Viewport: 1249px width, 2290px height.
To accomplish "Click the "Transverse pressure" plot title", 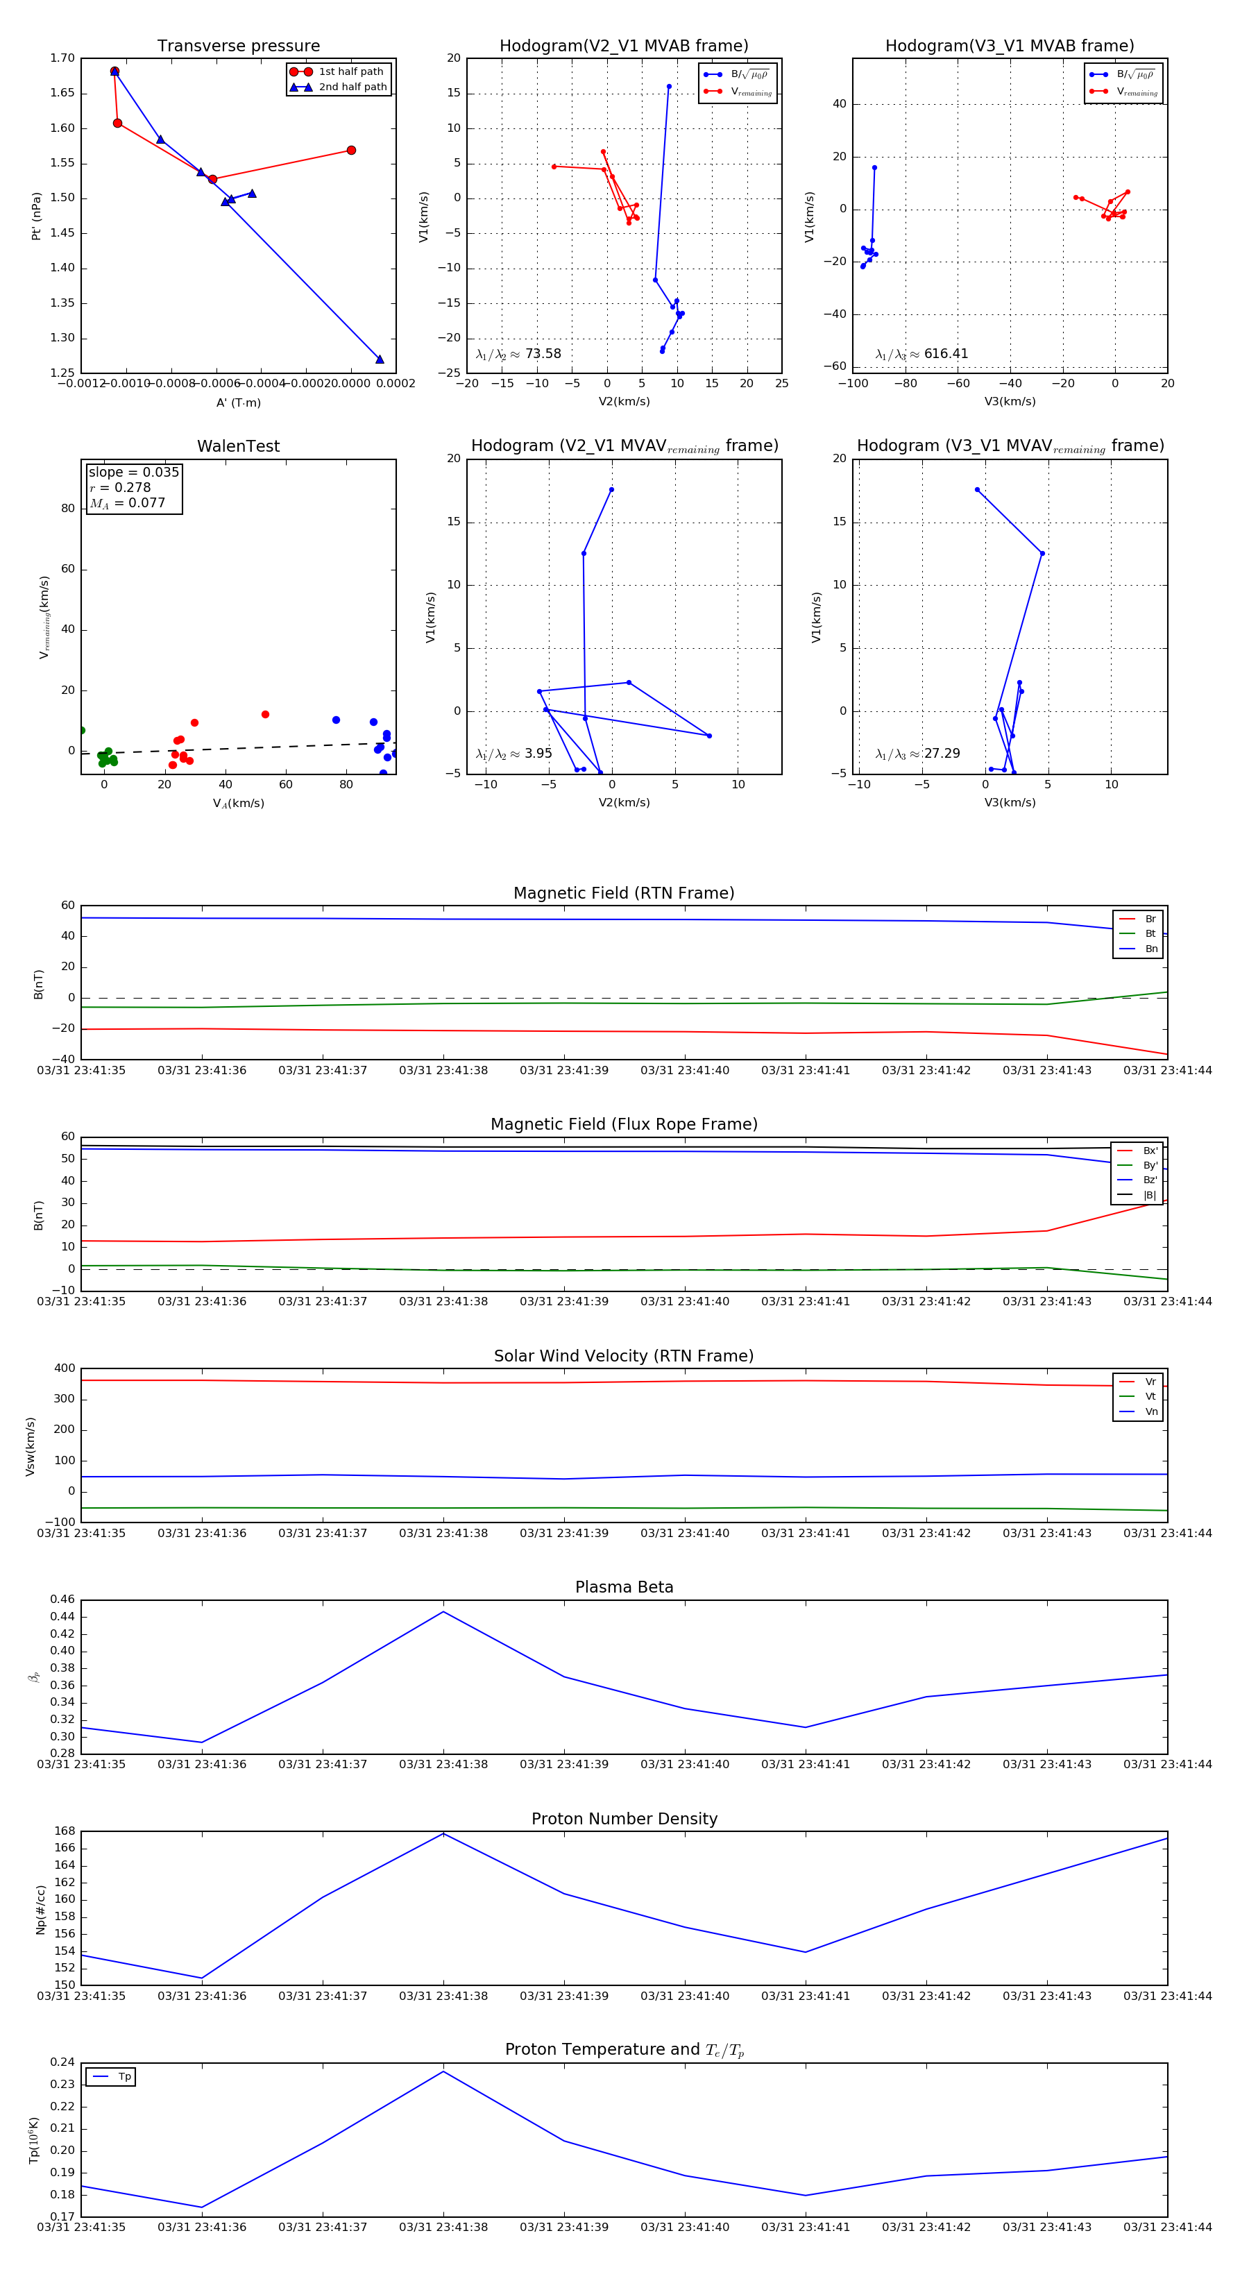I will tap(238, 46).
